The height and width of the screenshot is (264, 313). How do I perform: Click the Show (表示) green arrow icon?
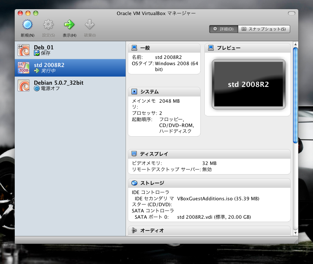pyautogui.click(x=69, y=25)
